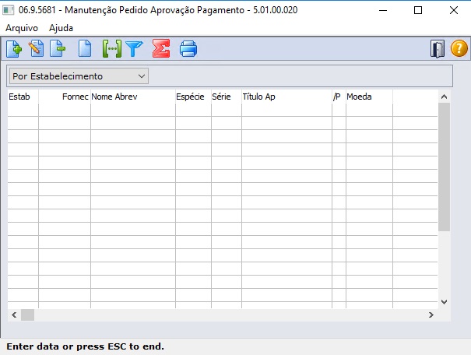Viewport: 471px width, 355px height.
Task: Minimize the window
Action: [383, 10]
